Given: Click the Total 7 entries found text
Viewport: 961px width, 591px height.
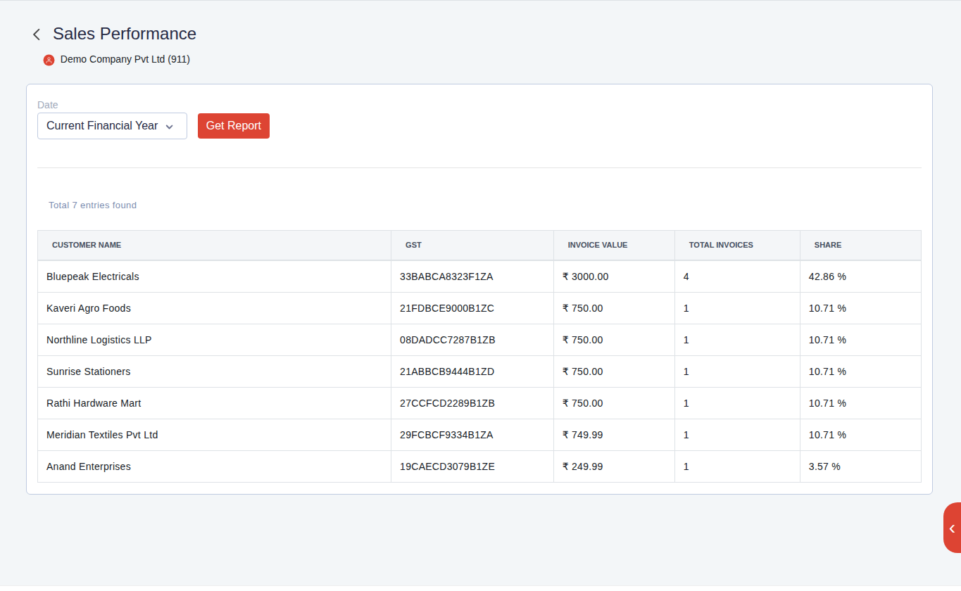Looking at the screenshot, I should 92,205.
